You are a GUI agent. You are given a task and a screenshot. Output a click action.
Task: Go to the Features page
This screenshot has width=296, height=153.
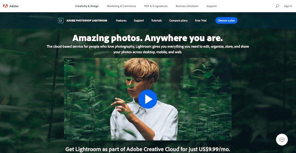121,21
